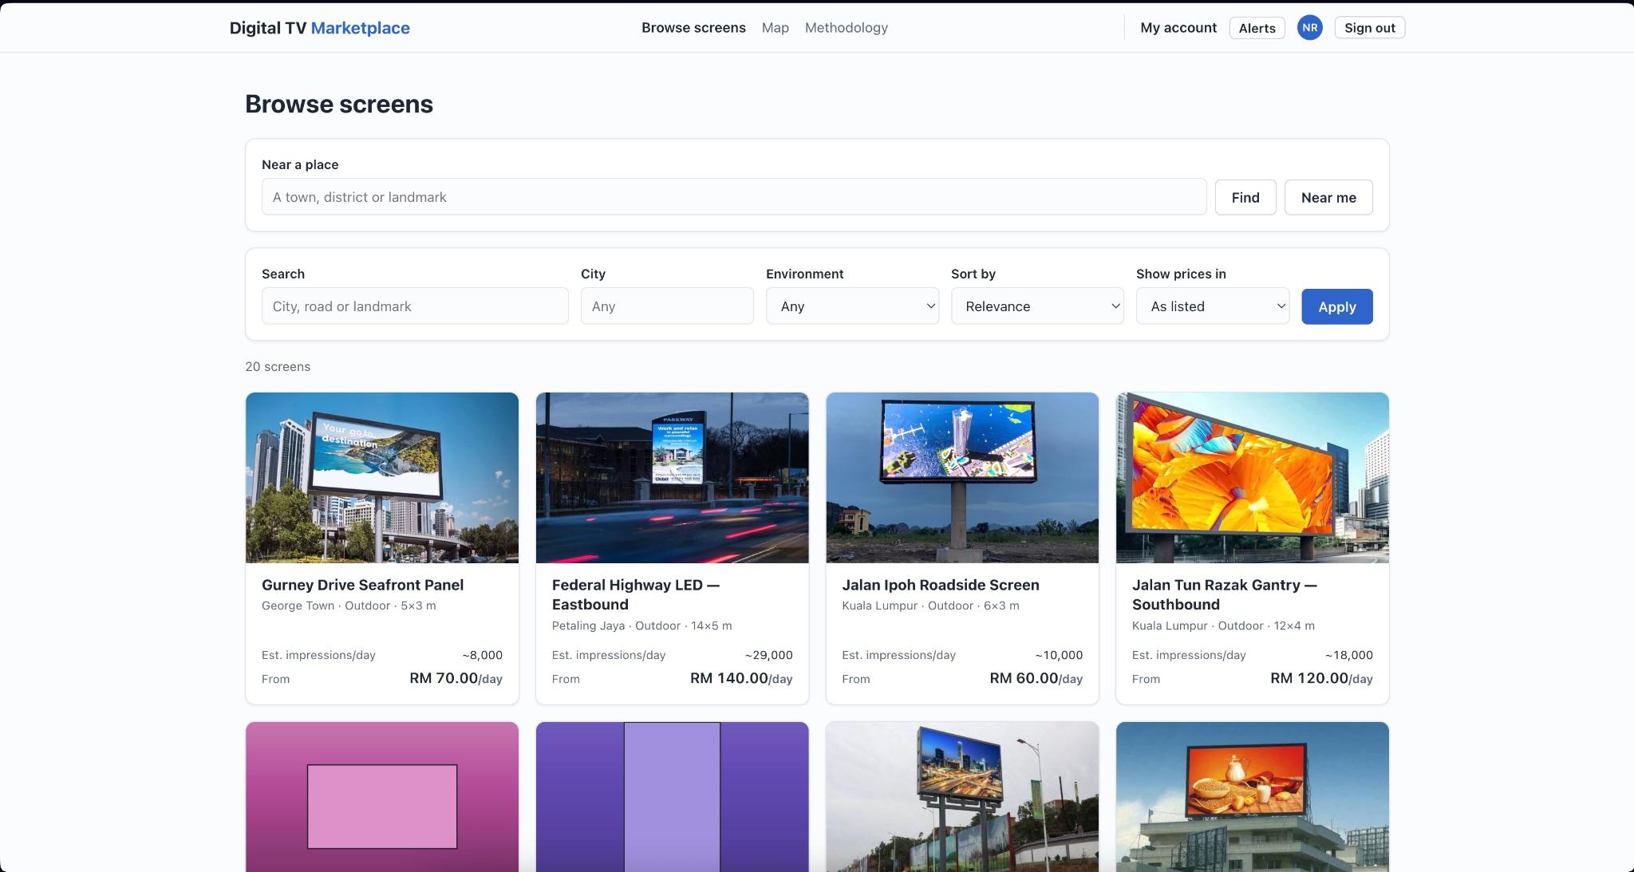Click the RM 70.00/day price
Viewport: 1634px width, 872px height.
(456, 678)
